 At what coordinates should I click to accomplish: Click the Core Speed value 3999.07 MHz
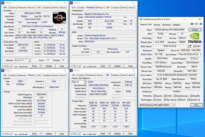click(x=23, y=45)
